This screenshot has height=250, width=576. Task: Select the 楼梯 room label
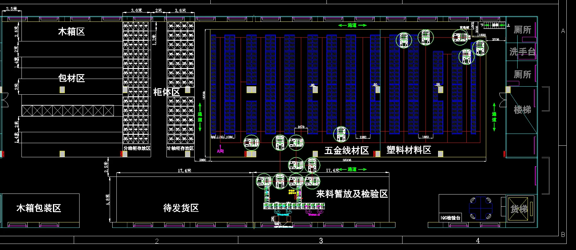coord(522,110)
